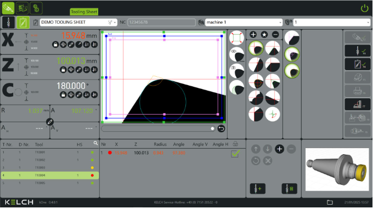Toggle the green checkmark on measurement row 1
The height and width of the screenshot is (214, 373).
235,153
